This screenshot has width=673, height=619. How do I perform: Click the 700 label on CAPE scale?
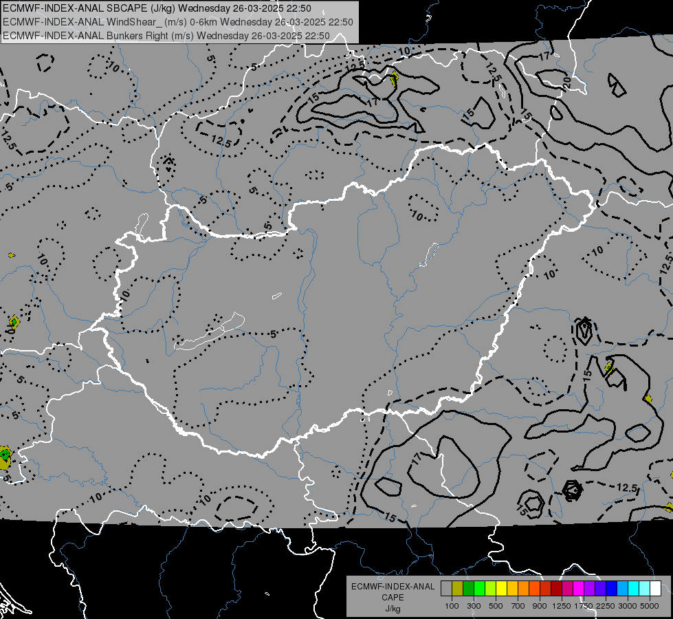click(518, 606)
